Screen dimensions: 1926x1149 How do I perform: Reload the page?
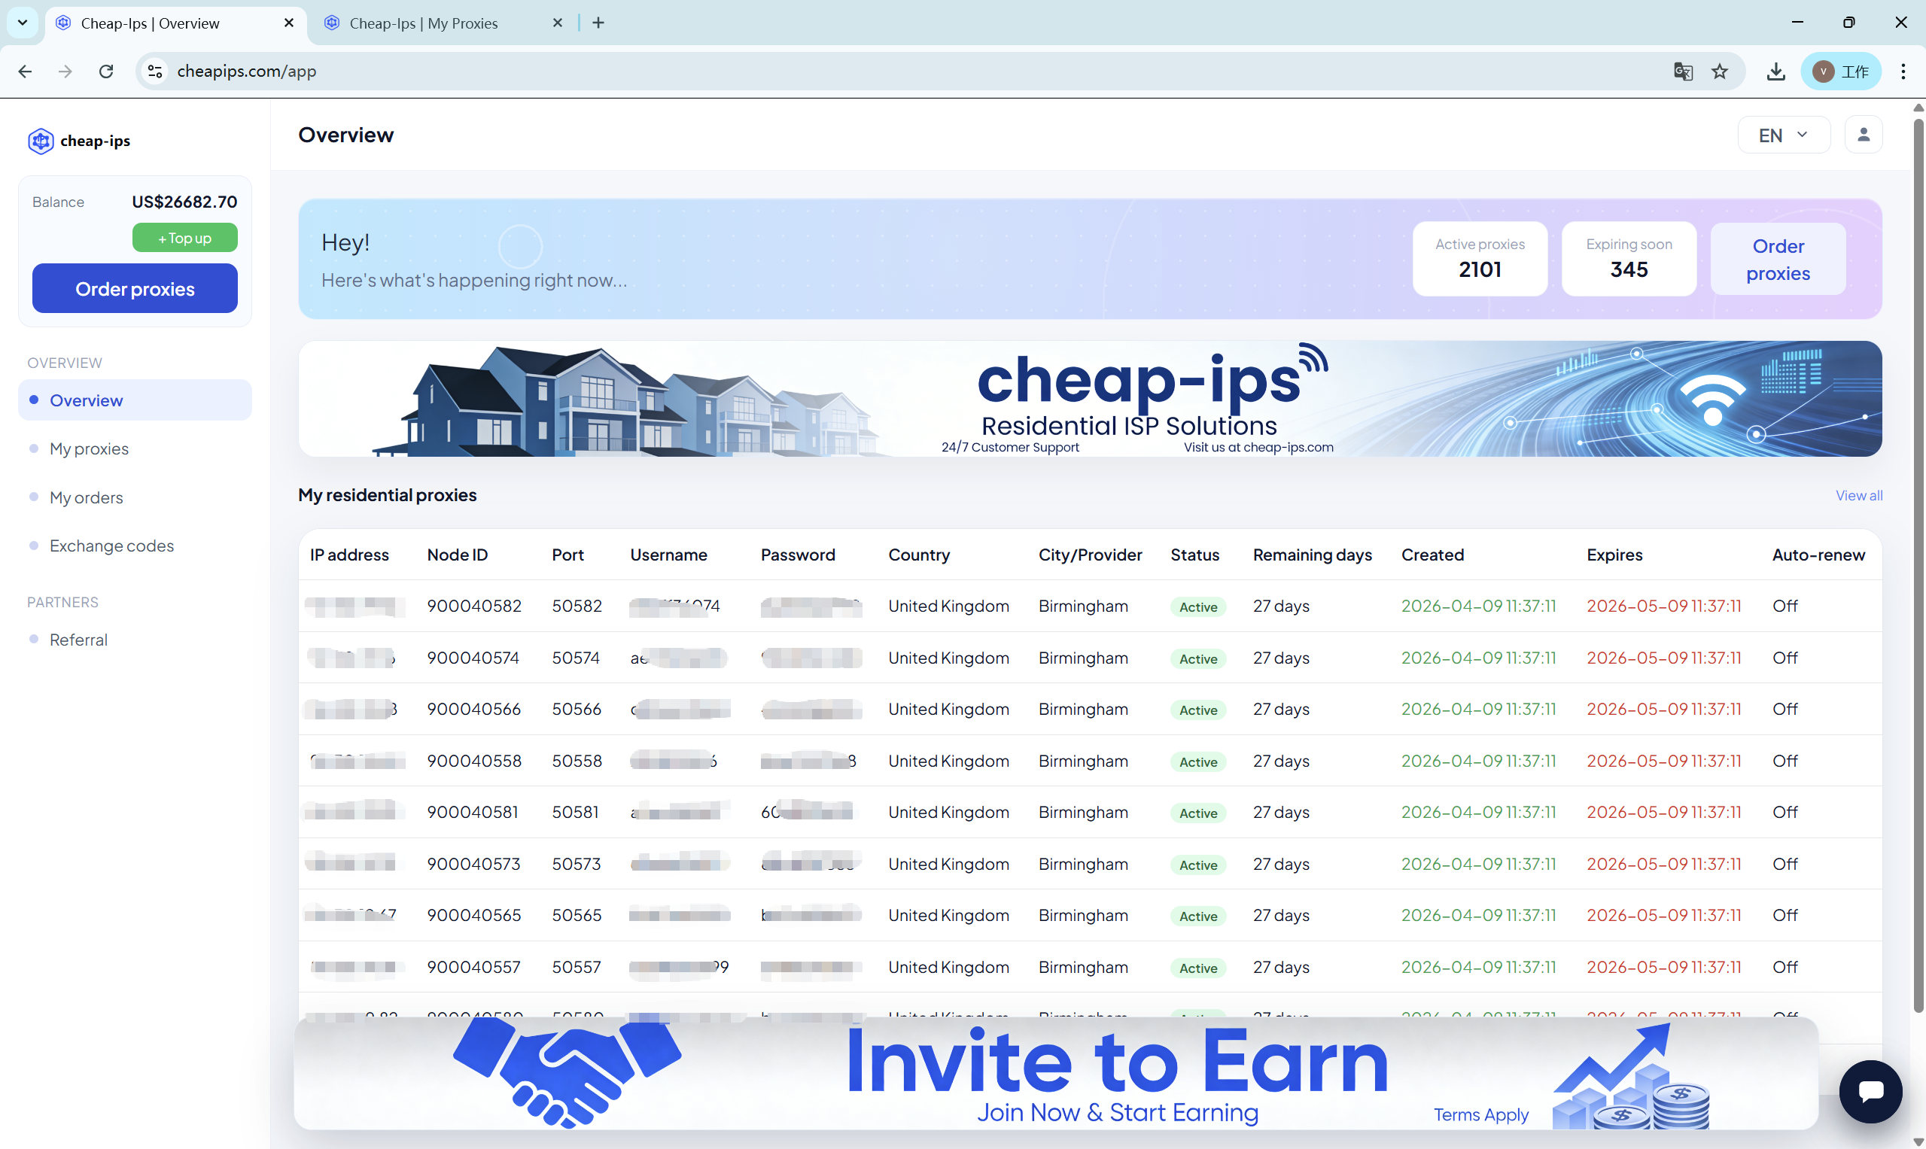coord(106,71)
